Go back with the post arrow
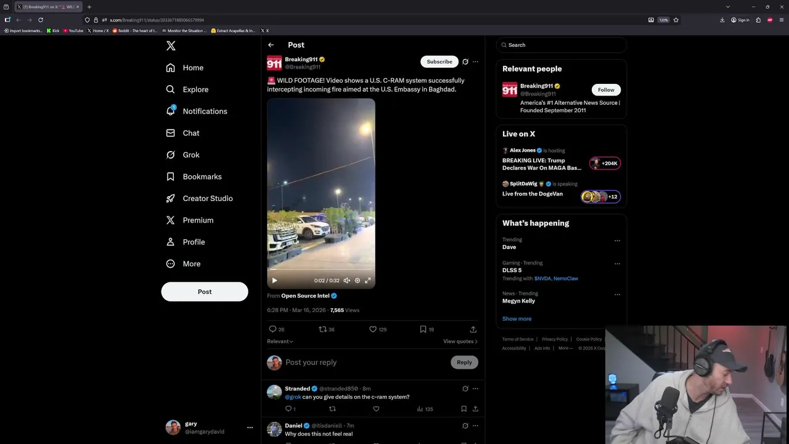Screen dimensions: 789x444 click(x=271, y=45)
